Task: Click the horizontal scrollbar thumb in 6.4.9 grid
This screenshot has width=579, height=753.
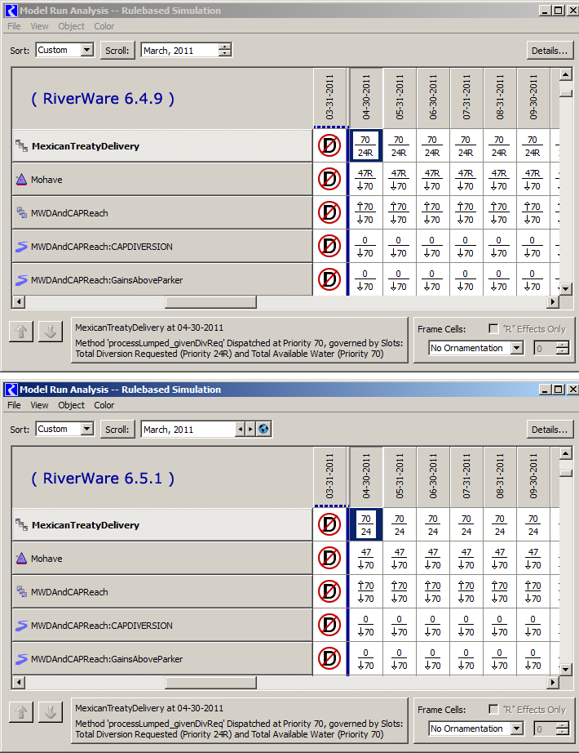Action: (210, 301)
